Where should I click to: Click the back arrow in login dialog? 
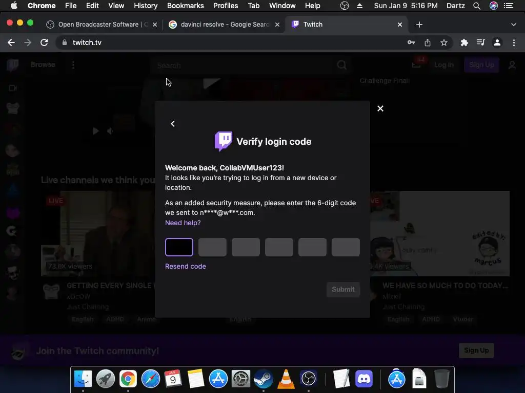[x=172, y=124]
